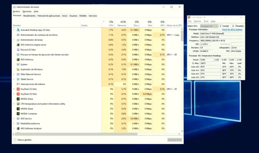This screenshot has height=153, width=259.
Task: Click the Task Manager title bar icon
Action: [14, 7]
